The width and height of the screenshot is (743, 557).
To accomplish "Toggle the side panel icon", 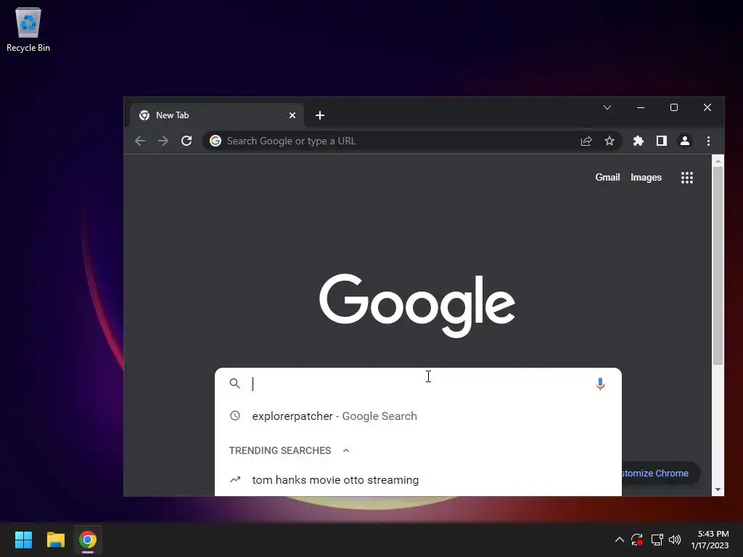I will tap(662, 141).
